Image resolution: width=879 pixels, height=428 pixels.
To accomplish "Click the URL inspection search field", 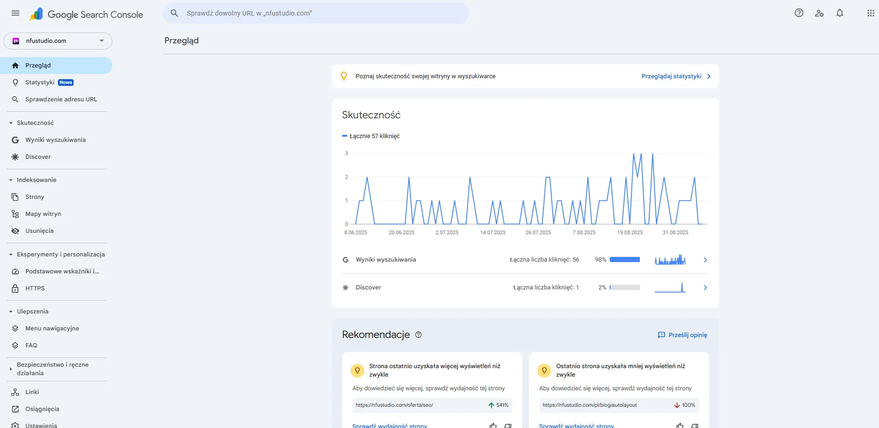I will (283, 13).
